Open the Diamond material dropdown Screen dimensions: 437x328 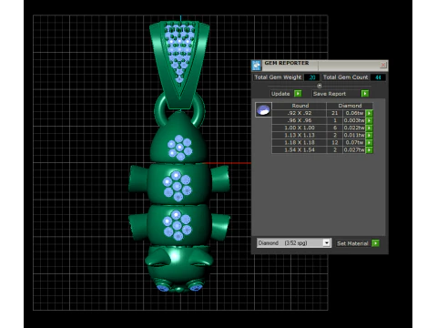tap(327, 243)
